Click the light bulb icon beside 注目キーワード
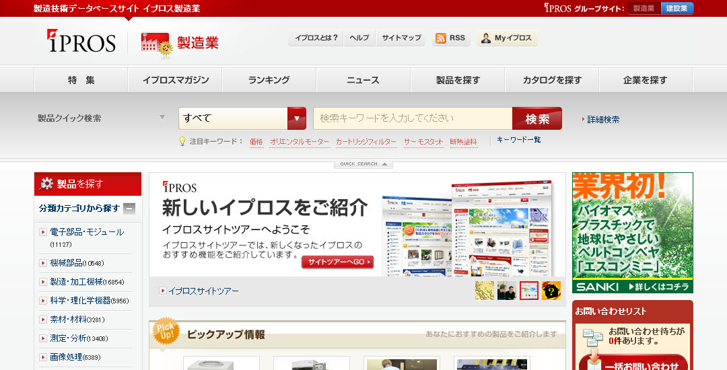This screenshot has height=370, width=727. [182, 141]
